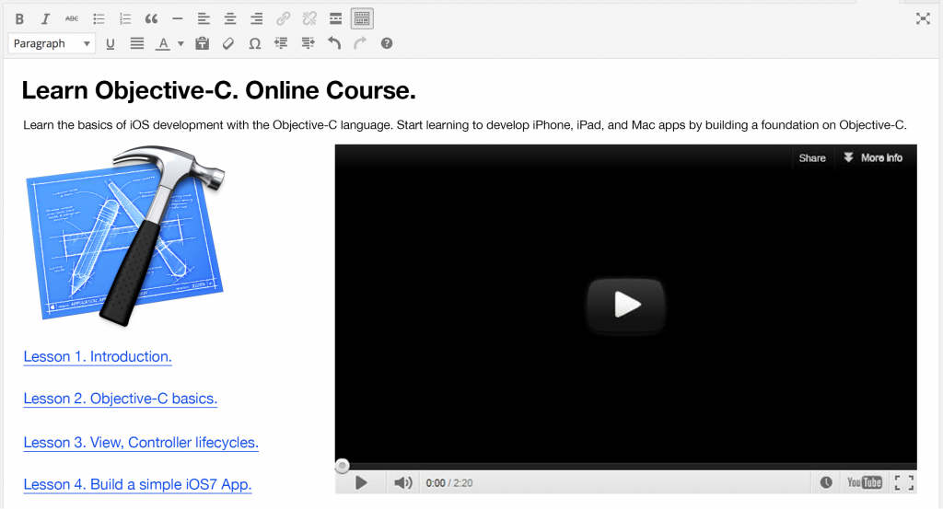Redo the last edit

pos(360,43)
